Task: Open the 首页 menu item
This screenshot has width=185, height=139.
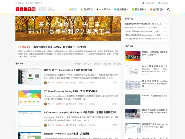Action: coord(73,10)
